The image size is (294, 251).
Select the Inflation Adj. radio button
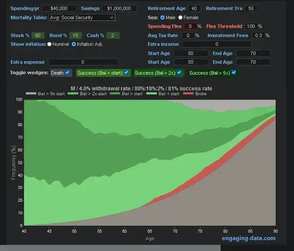pyautogui.click(x=74, y=44)
